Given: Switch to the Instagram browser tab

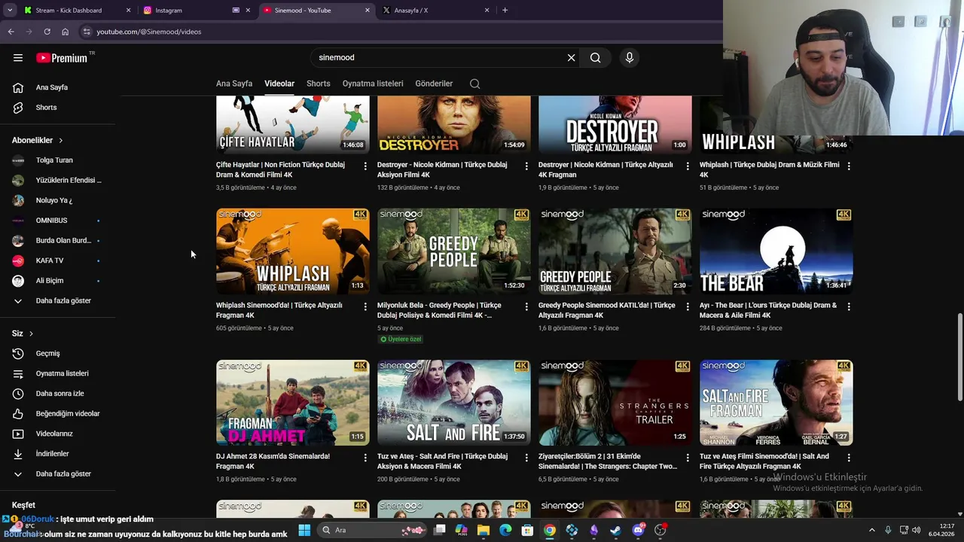Looking at the screenshot, I should [196, 11].
